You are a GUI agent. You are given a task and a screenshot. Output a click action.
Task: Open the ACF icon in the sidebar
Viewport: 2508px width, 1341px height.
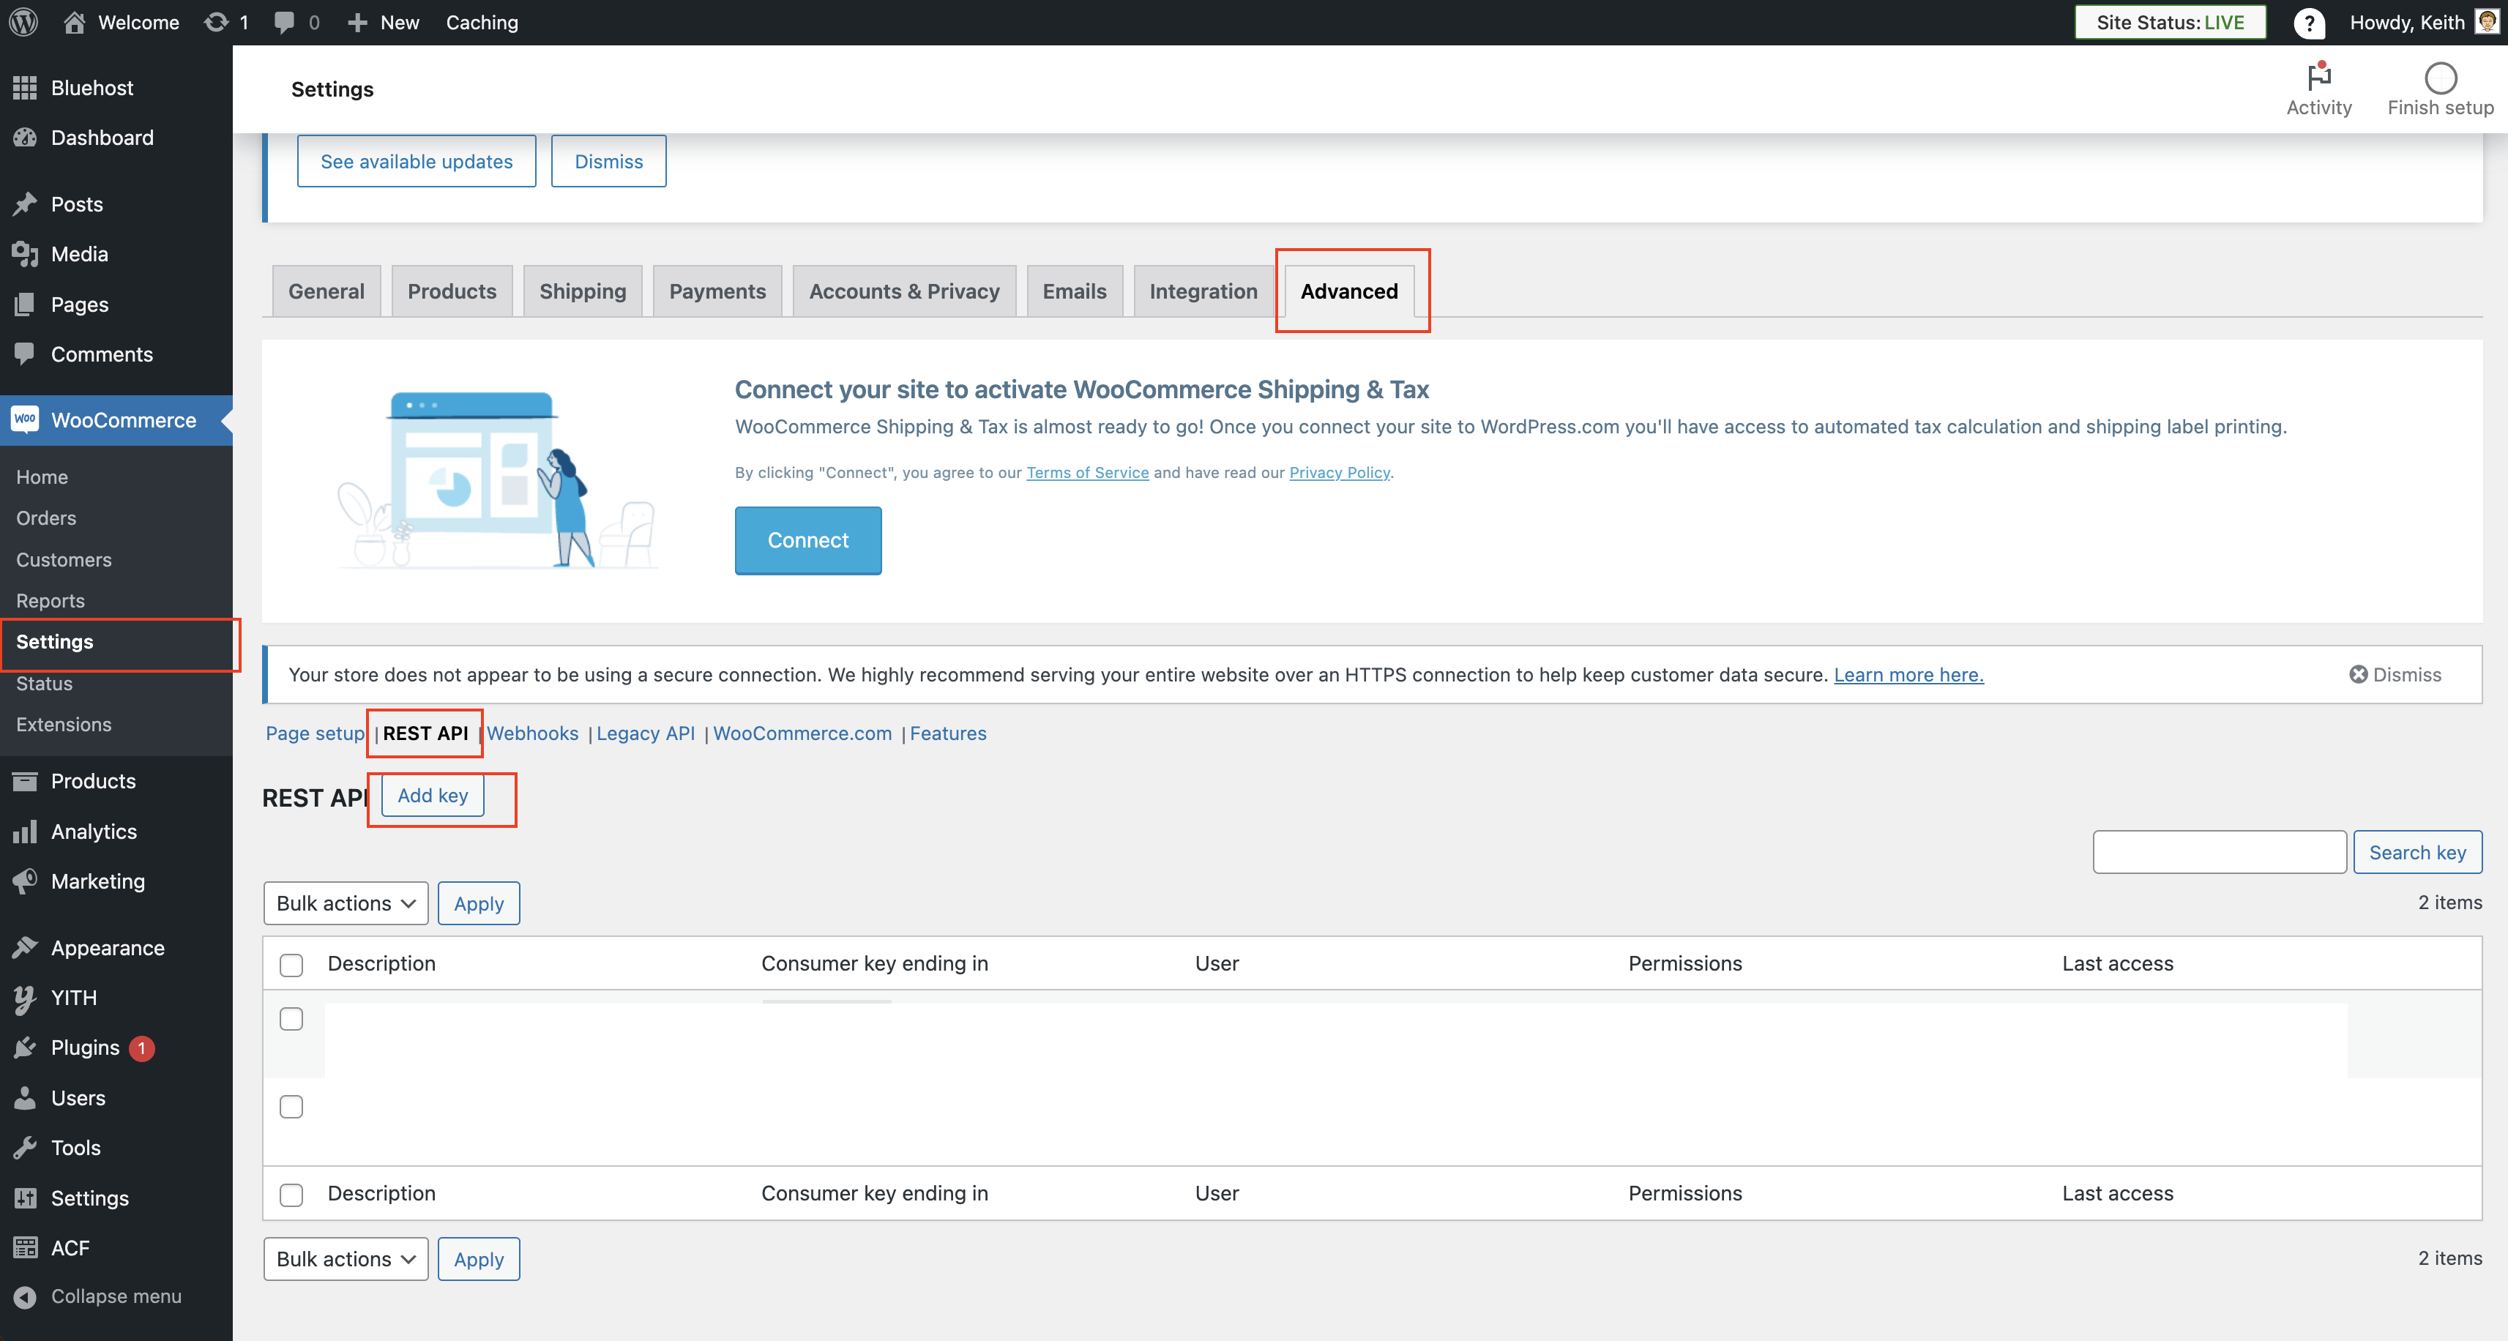[x=26, y=1247]
